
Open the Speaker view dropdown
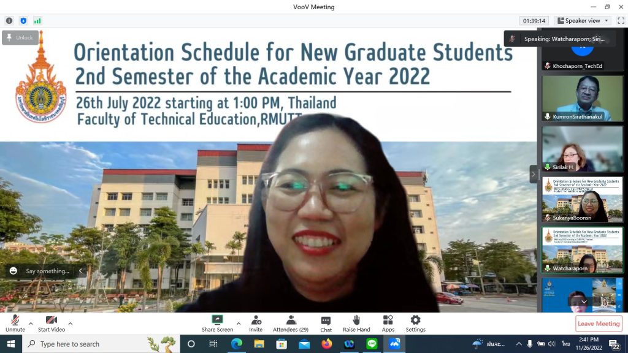[583, 21]
